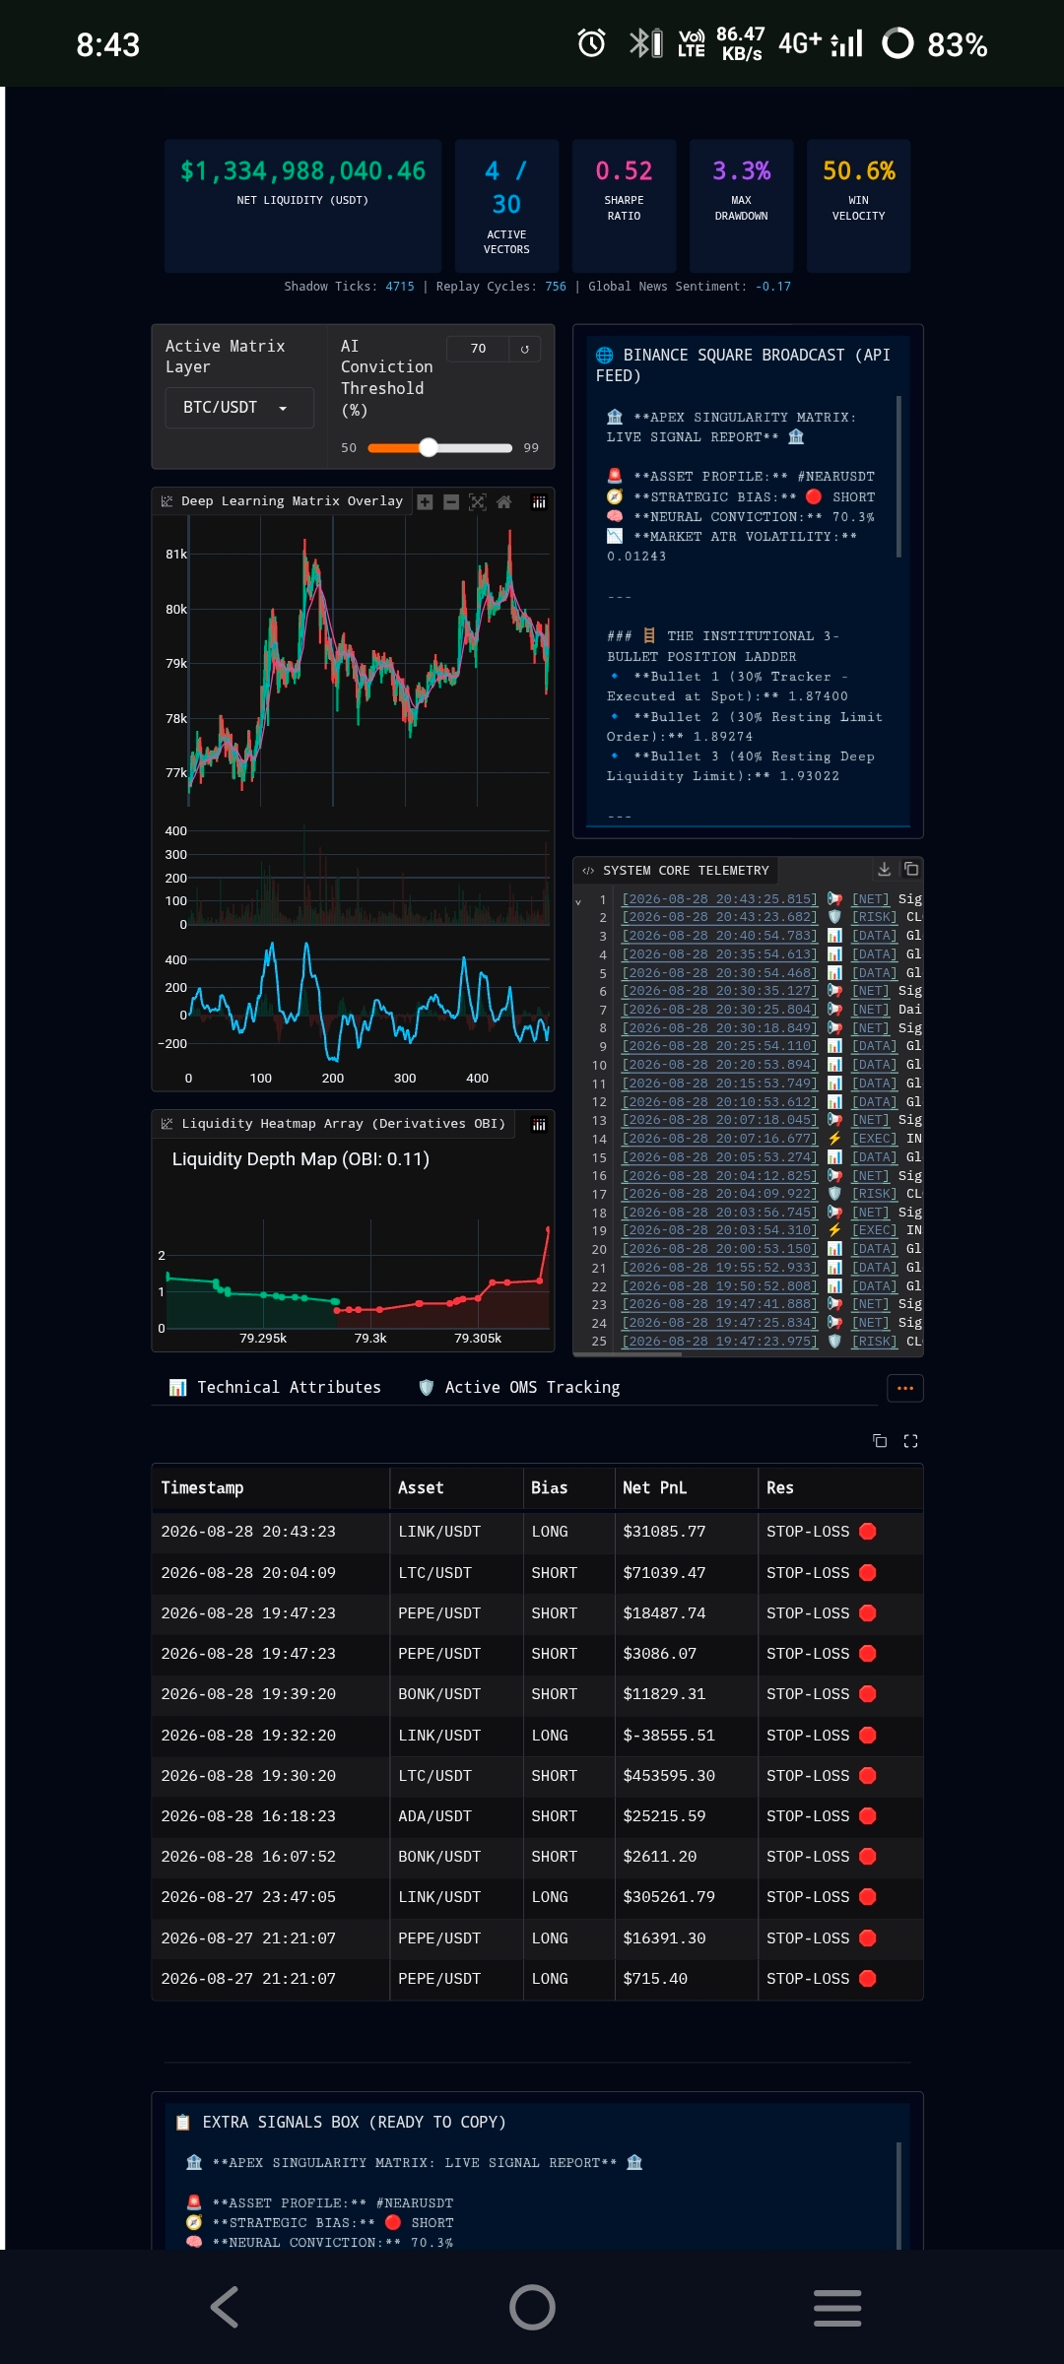Open plotly logo icon on Deep Learning chart
1064x2364 pixels.
539,502
